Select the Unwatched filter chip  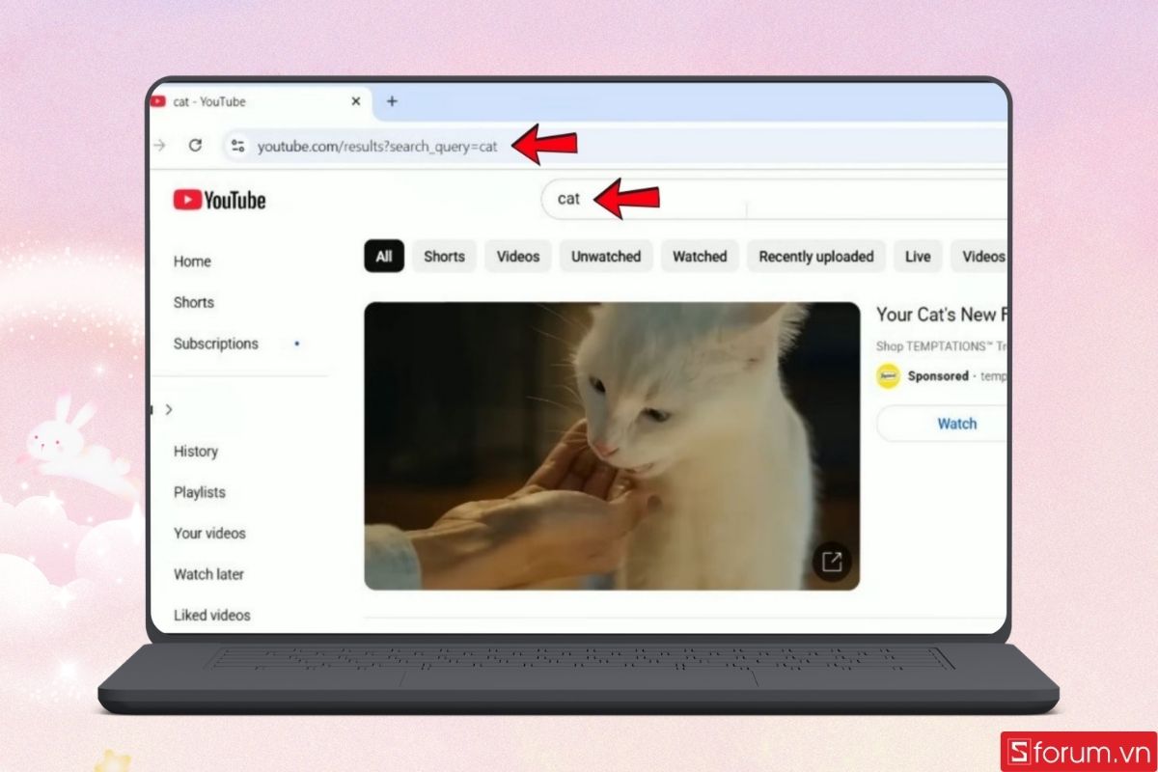[x=606, y=256]
